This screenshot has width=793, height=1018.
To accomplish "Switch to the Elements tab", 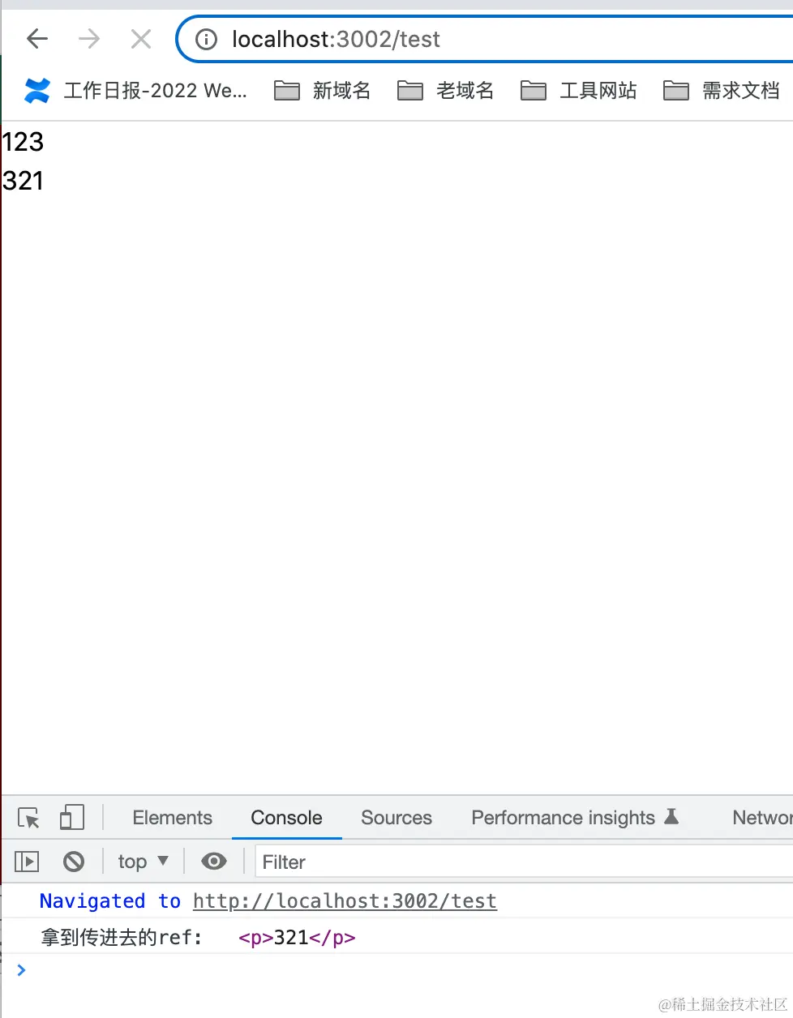I will pyautogui.click(x=172, y=818).
